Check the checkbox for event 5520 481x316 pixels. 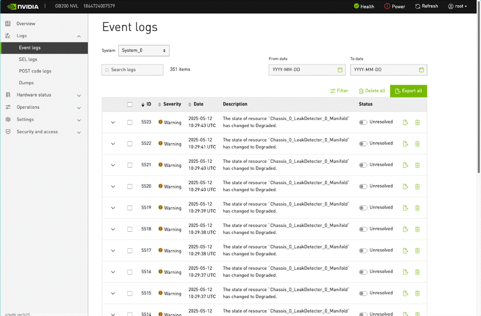coord(130,187)
